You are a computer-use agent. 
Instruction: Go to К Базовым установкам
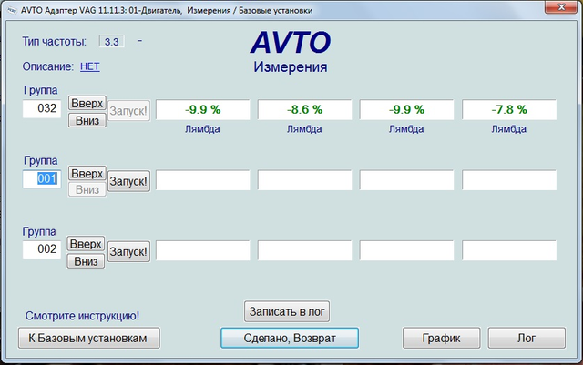[x=87, y=337]
